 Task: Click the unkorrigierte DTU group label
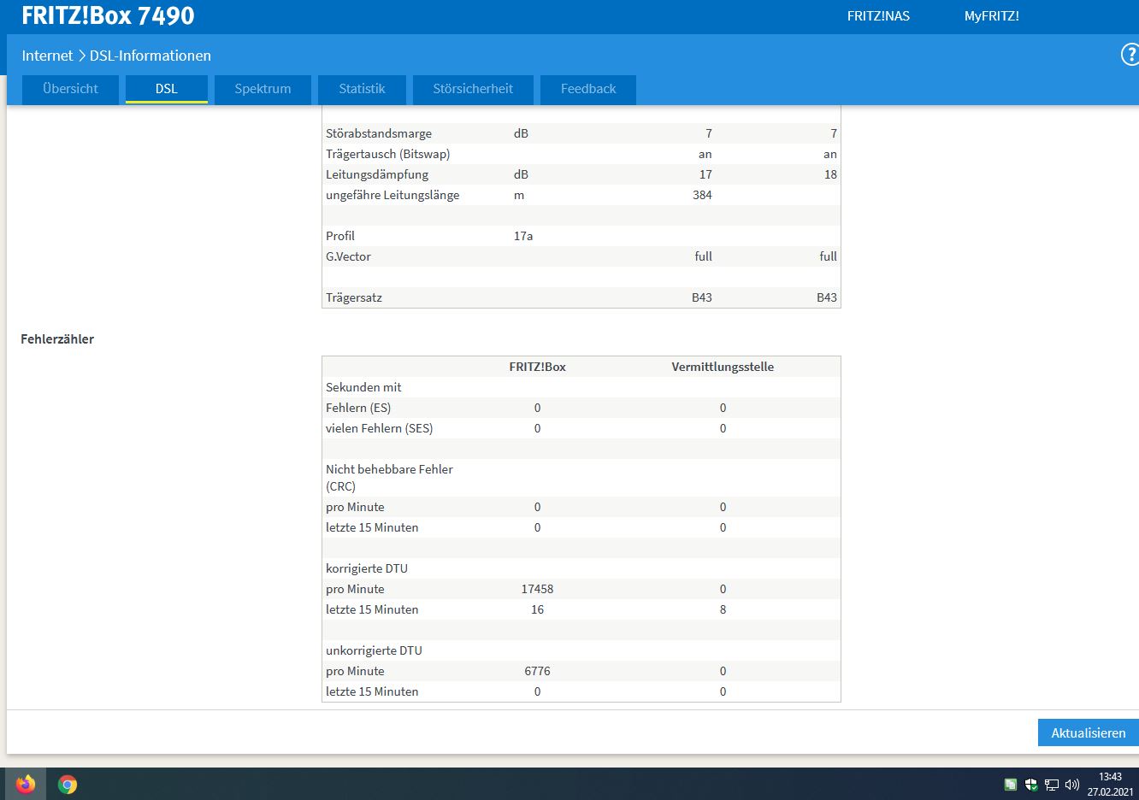click(374, 650)
